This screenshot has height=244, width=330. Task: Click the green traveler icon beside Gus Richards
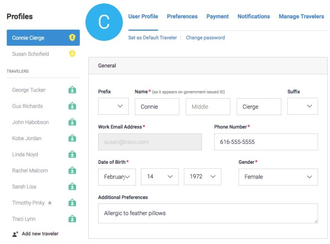click(x=72, y=106)
